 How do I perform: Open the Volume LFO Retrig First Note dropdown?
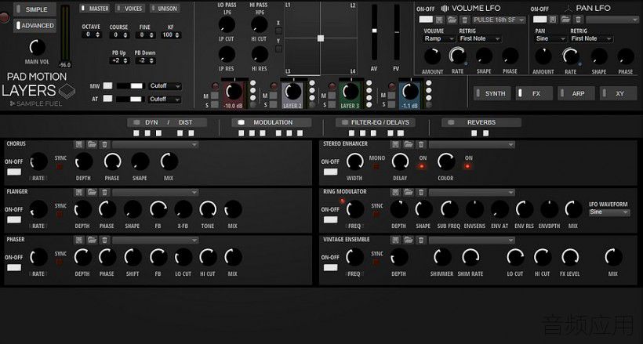point(480,38)
